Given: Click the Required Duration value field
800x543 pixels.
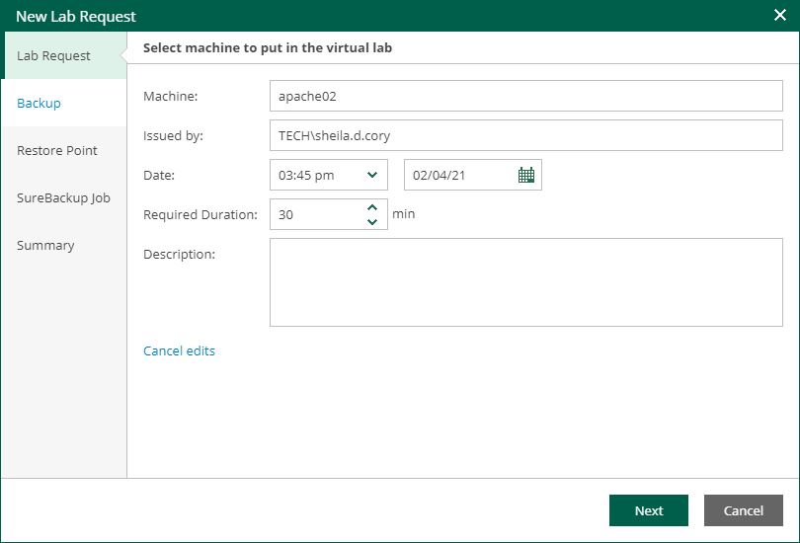Looking at the screenshot, I should tap(314, 214).
